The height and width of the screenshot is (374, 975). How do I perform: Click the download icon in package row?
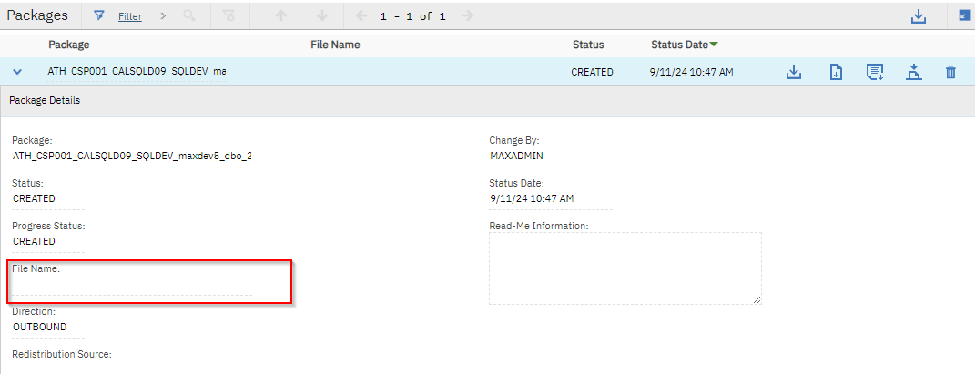pos(793,72)
